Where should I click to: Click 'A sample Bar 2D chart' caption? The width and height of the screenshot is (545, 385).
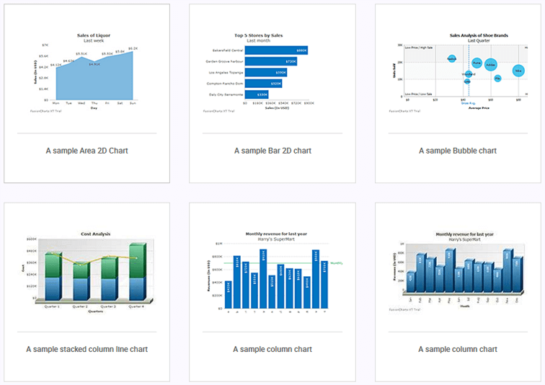coord(272,151)
